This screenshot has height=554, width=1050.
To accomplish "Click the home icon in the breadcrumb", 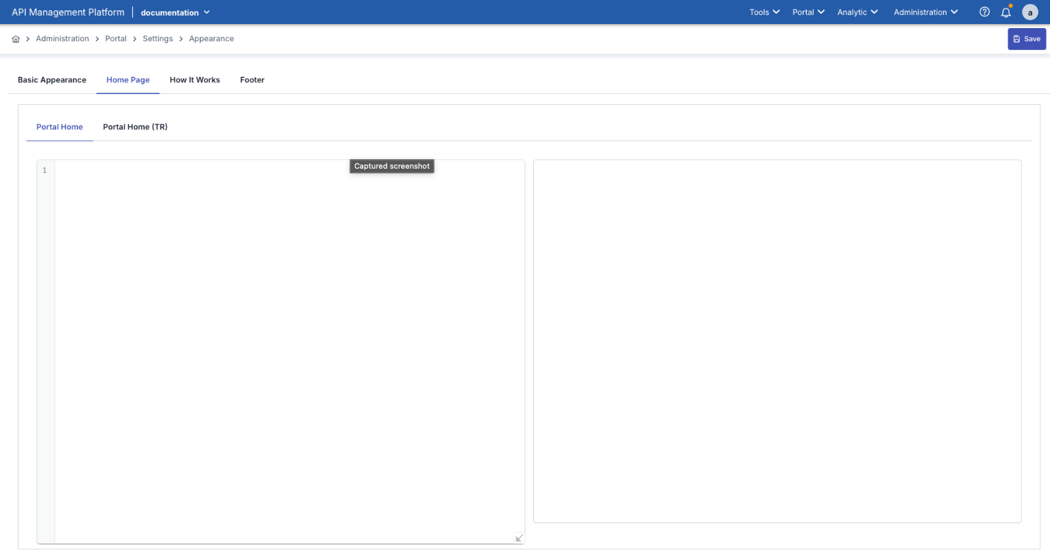I will [16, 39].
